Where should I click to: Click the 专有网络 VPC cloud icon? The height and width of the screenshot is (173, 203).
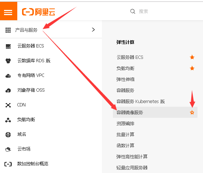[x=8, y=76]
